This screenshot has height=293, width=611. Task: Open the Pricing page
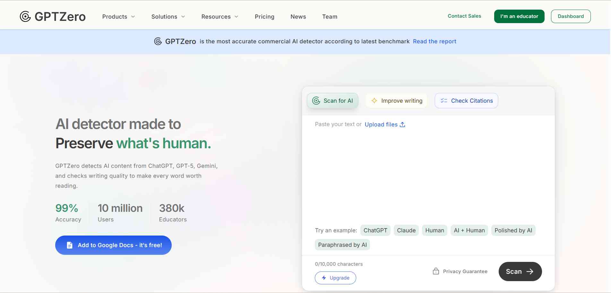click(x=264, y=16)
